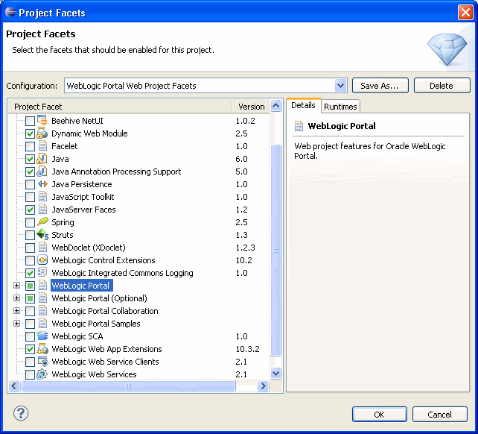478x434 pixels.
Task: Uncheck WebLogic Web App Extensions checkbox
Action: [30, 349]
